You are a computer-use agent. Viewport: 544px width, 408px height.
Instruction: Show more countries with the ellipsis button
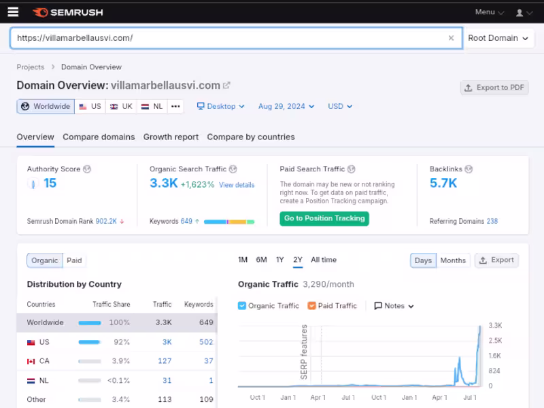tap(175, 107)
